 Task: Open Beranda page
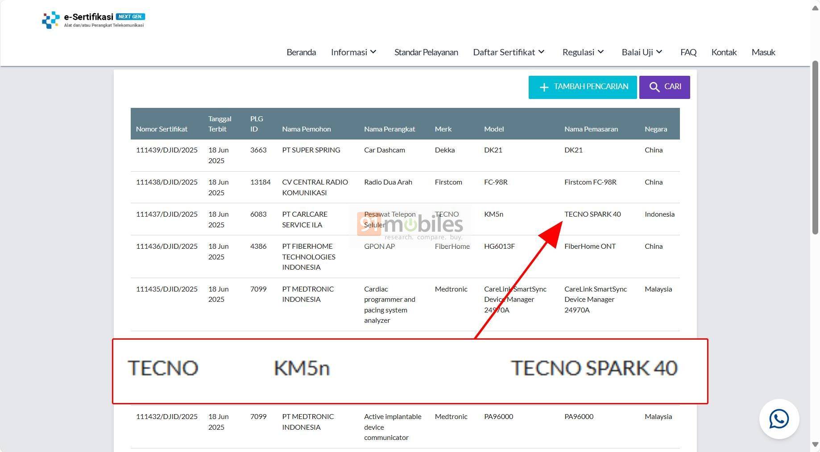click(x=301, y=52)
